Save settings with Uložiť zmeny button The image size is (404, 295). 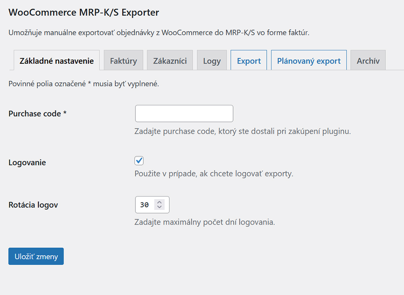point(36,256)
